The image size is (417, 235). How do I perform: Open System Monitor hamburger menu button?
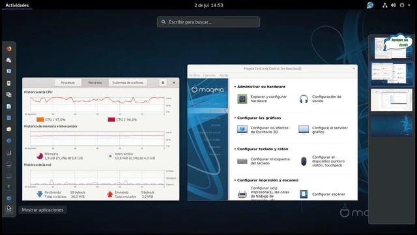pos(163,83)
